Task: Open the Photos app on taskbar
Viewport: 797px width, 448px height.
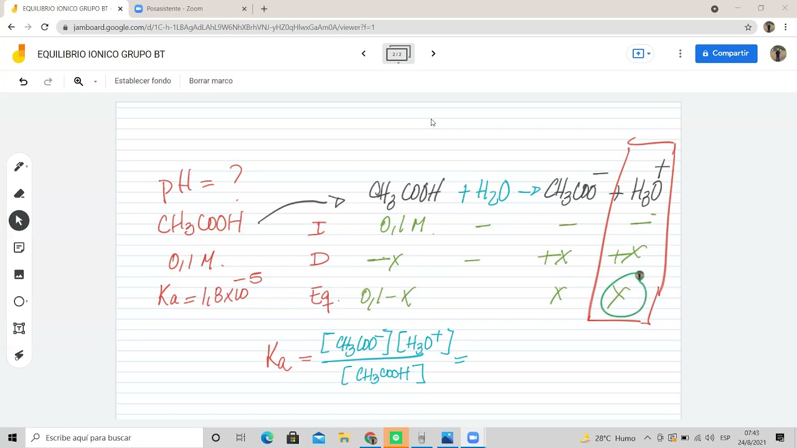Action: pos(447,438)
